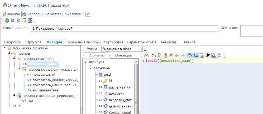263x114 pixels.
Task: Select the расчетная_кн attribute
Action: [118, 87]
